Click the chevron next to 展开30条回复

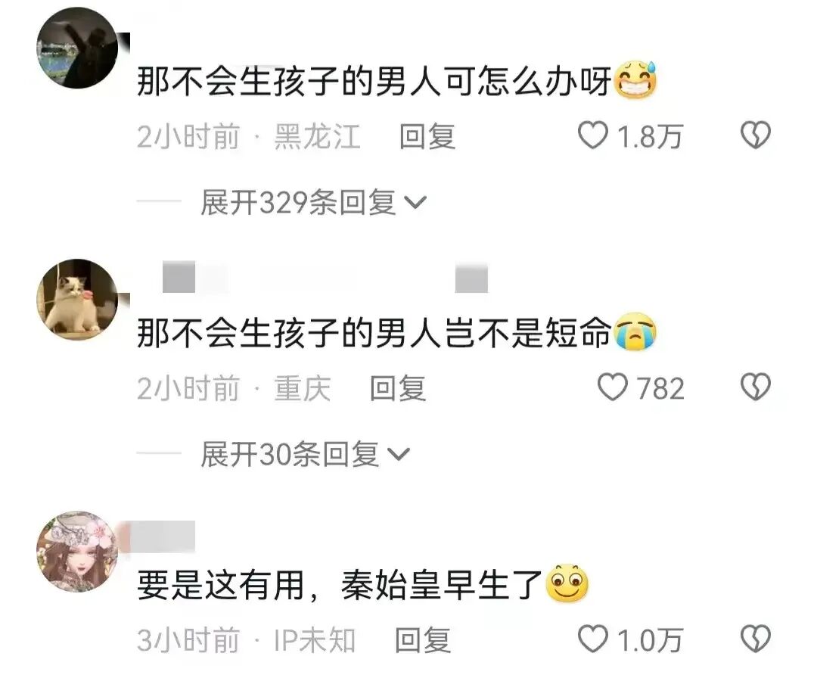pyautogui.click(x=399, y=456)
